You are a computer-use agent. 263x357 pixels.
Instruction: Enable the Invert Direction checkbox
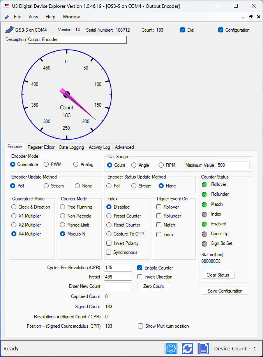pyautogui.click(x=140, y=277)
